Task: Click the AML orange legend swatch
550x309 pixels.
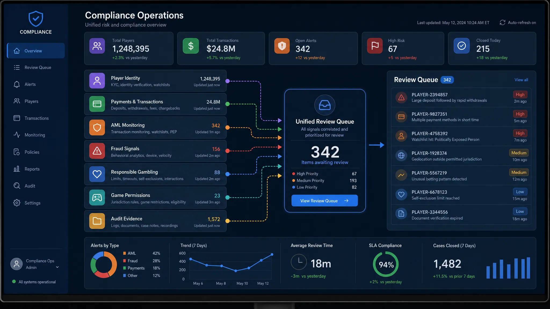Action: click(125, 253)
